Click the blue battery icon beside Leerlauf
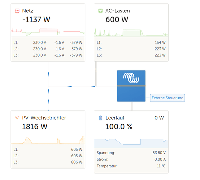Screen dimensions: 200x180 click(x=100, y=118)
